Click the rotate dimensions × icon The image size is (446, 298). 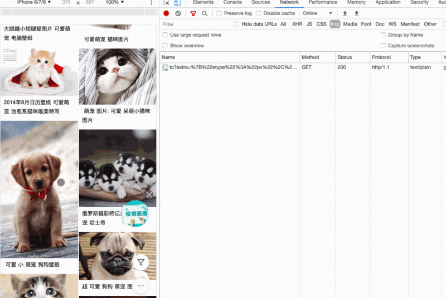78,3
